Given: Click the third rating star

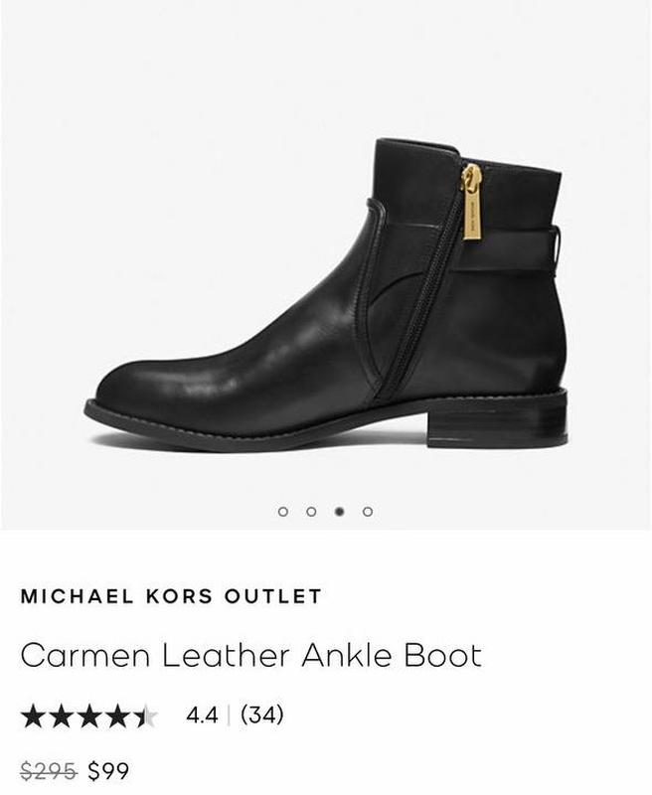Looking at the screenshot, I should [x=89, y=715].
